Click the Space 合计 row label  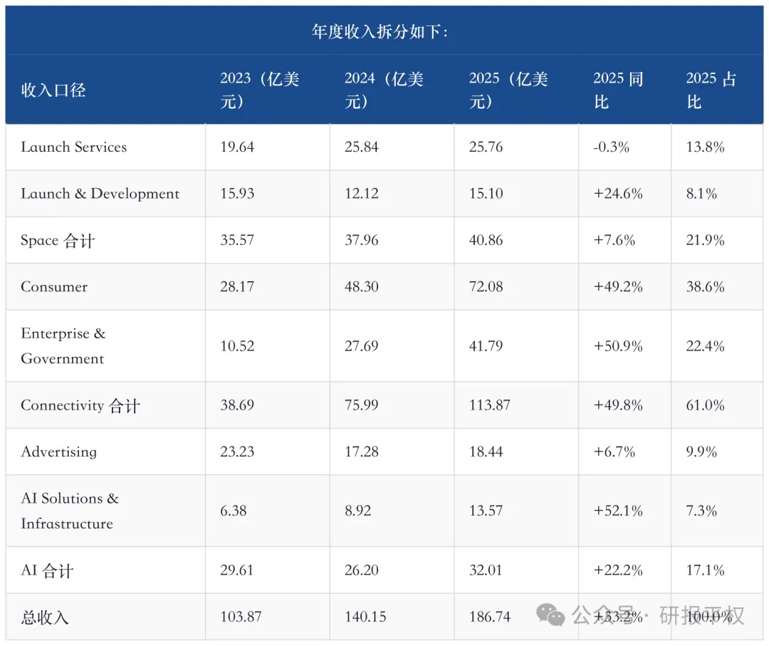tap(58, 240)
